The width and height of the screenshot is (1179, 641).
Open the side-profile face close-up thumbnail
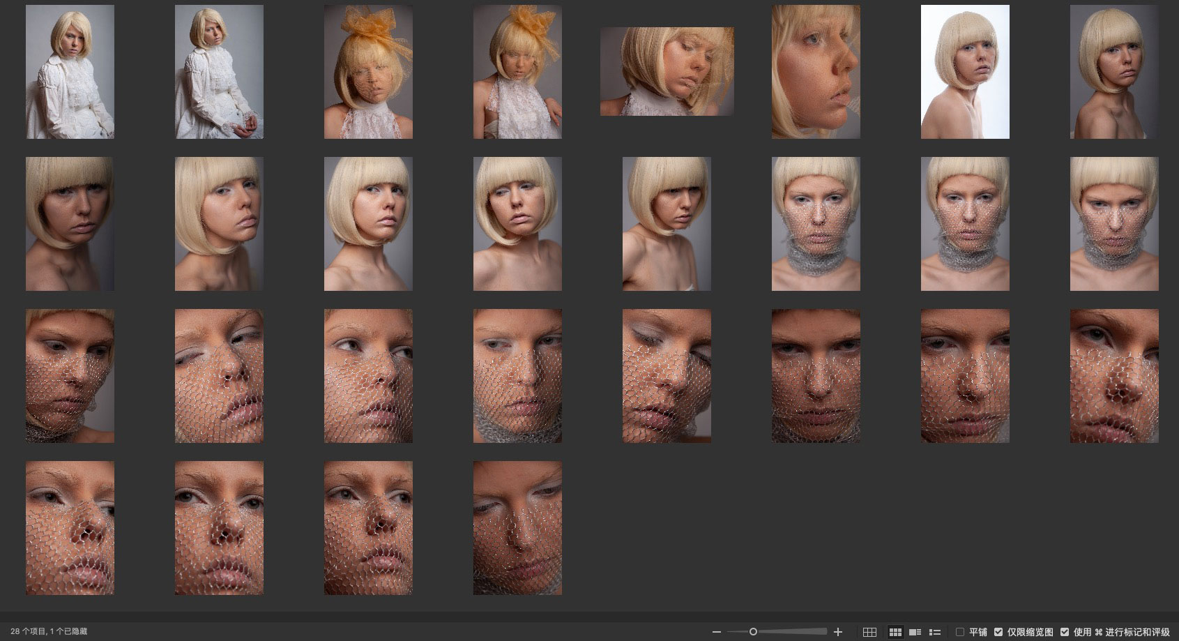tap(816, 71)
